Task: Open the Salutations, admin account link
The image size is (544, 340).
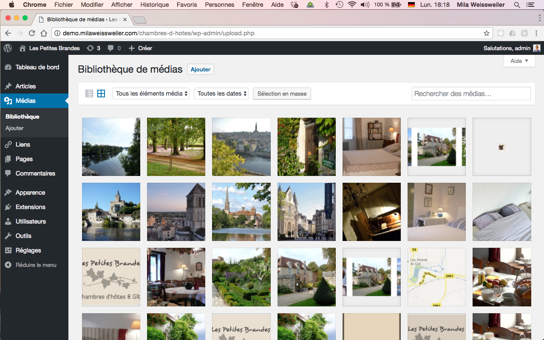Action: tap(507, 48)
